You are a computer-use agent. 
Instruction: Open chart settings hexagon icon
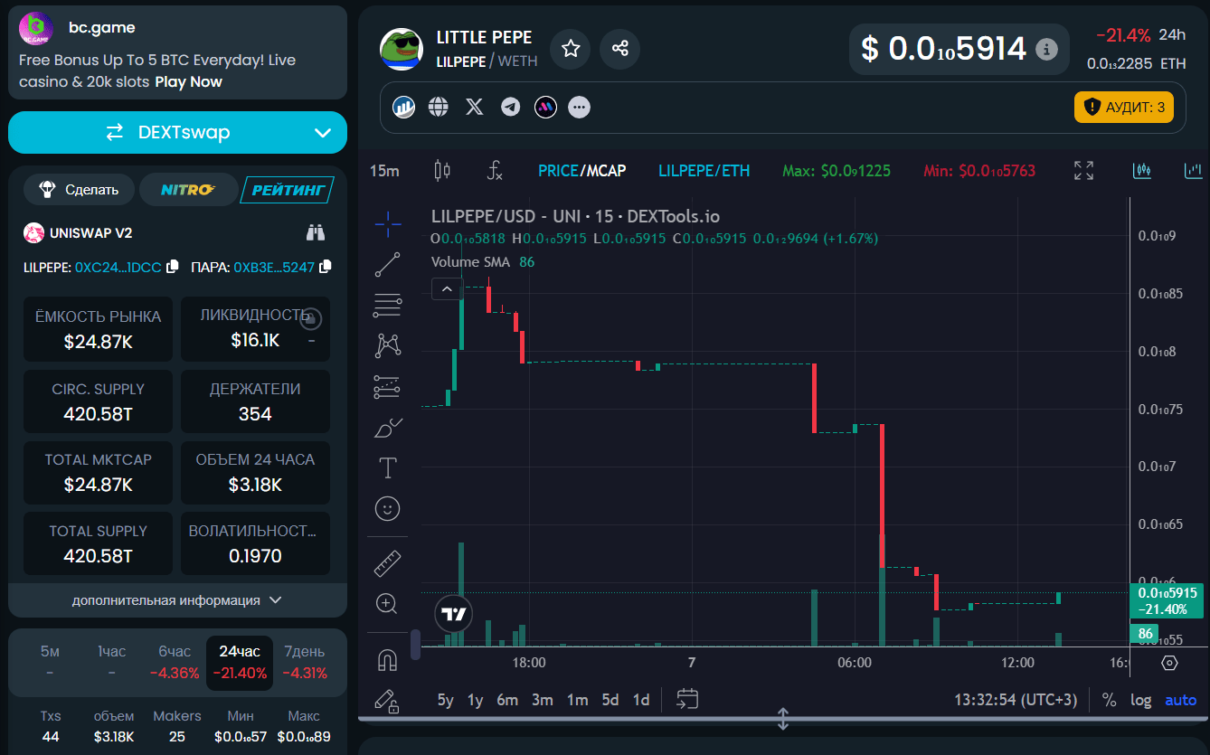click(1169, 663)
